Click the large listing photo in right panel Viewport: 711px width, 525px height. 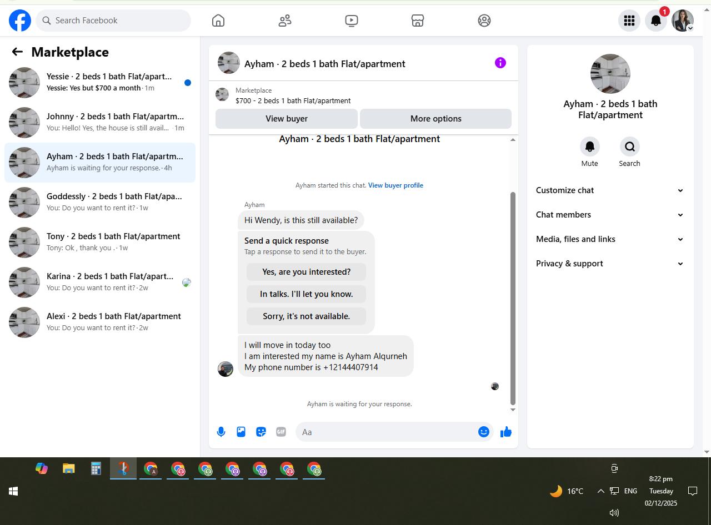pos(610,74)
